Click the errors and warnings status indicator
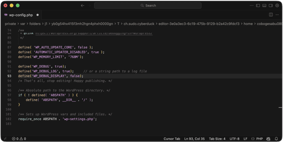Viewport: 283px width, 142px height. coord(19,139)
